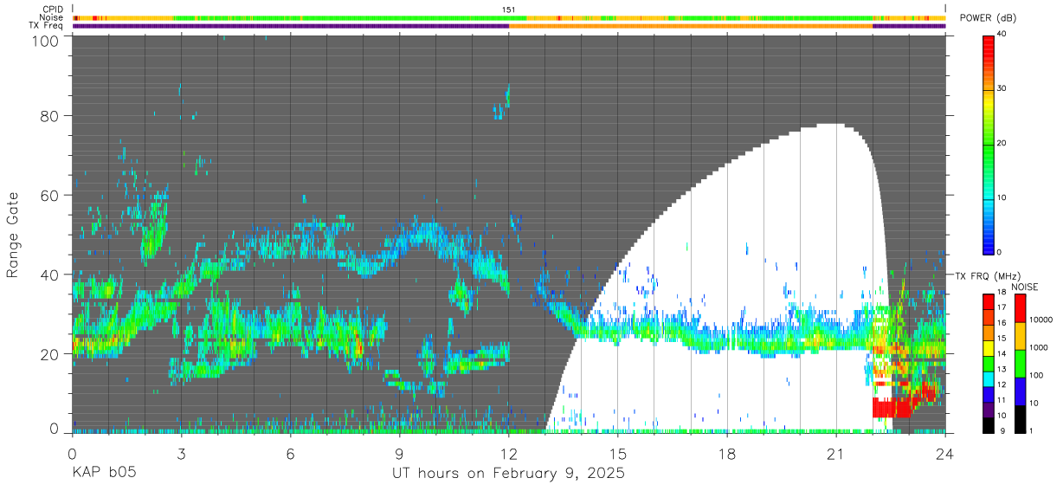Pick the purple segment of TX FRQ colorbar

pyautogui.click(x=987, y=409)
